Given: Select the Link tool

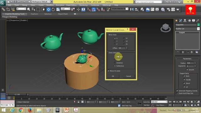Looking at the screenshot, I should (3, 9).
